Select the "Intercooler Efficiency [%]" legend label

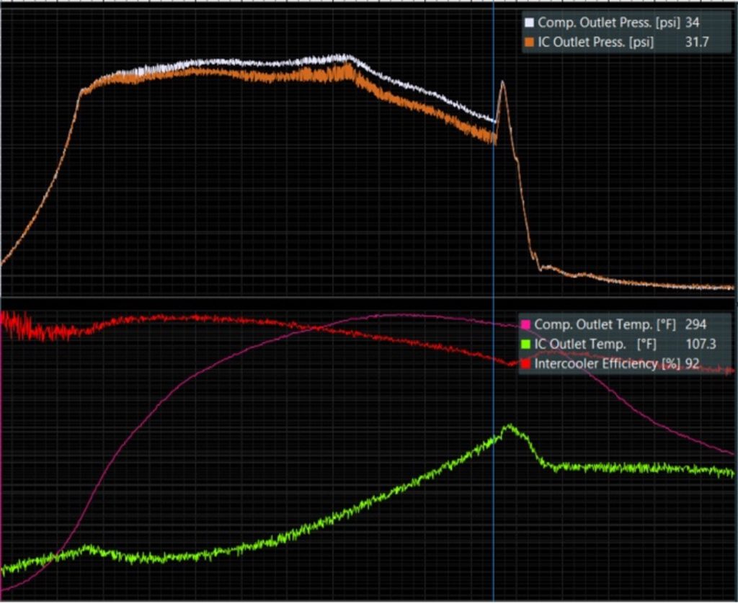coord(608,364)
